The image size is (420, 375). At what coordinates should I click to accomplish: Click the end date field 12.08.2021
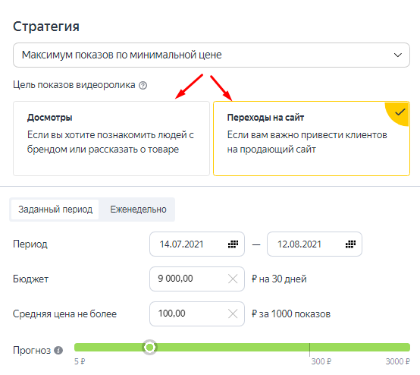coord(315,244)
